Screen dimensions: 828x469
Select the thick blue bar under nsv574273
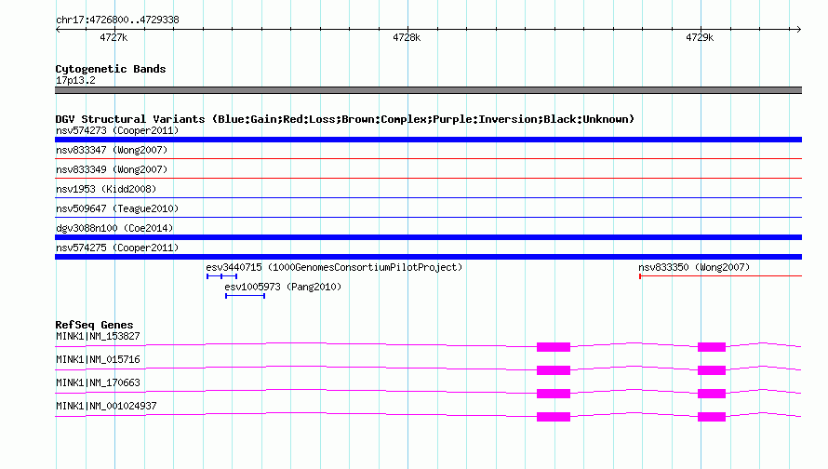[428, 140]
